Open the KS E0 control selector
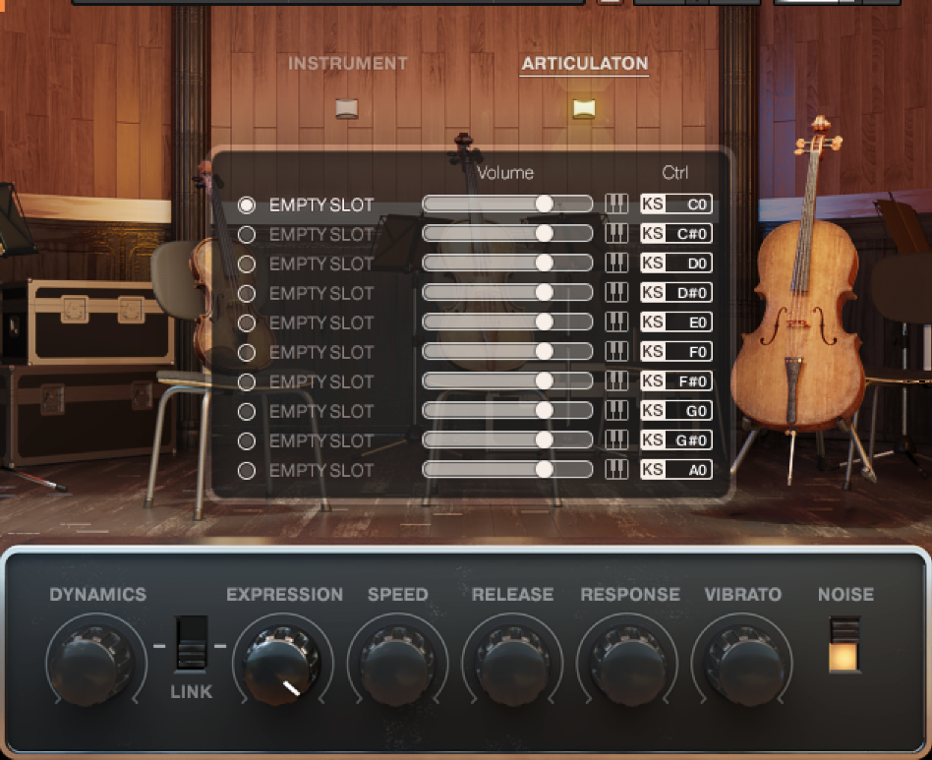This screenshot has height=760, width=932. [x=676, y=322]
